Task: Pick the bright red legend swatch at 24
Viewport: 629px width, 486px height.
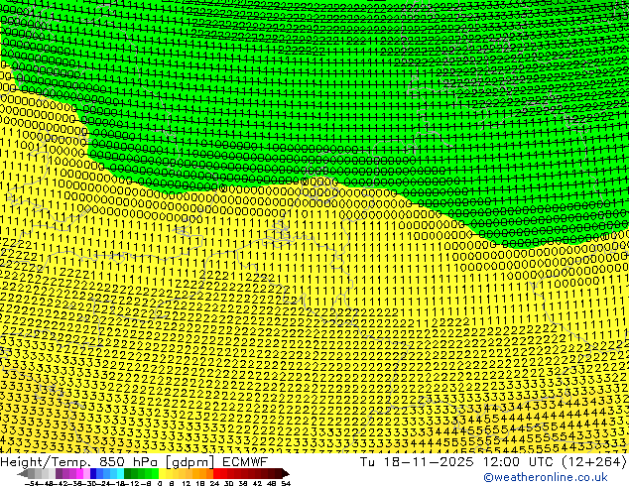Action: pos(216,473)
